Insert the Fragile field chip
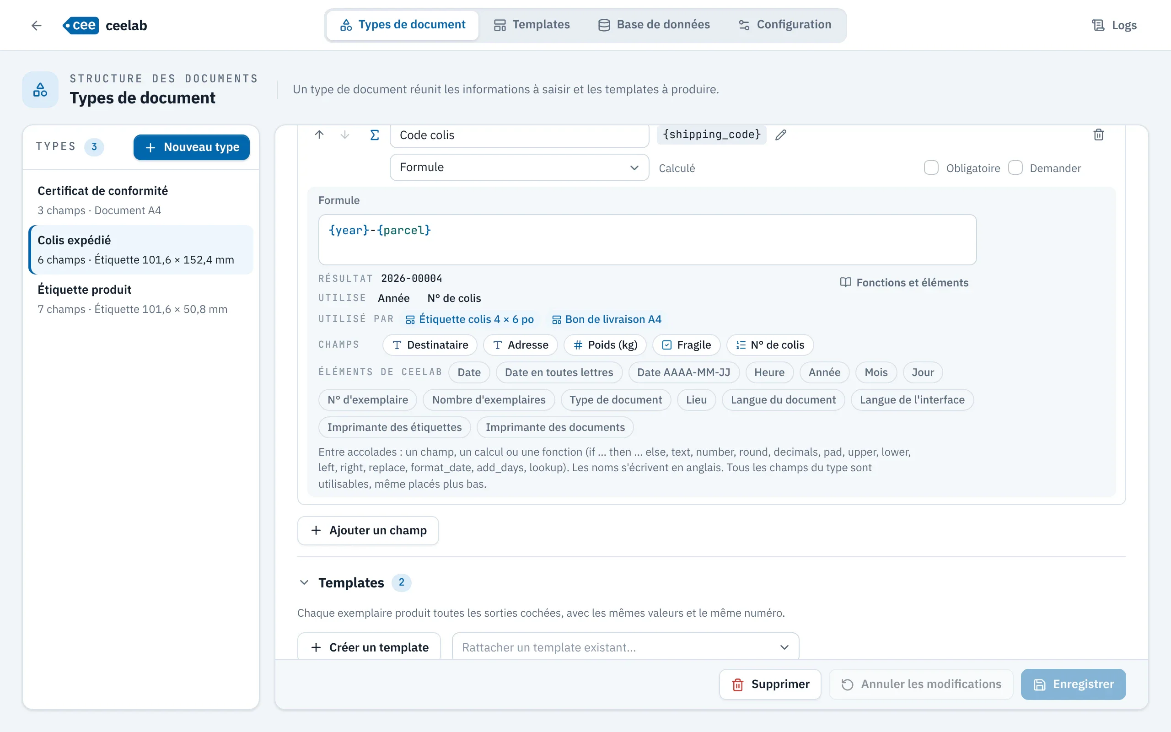The height and width of the screenshot is (732, 1171). point(686,344)
